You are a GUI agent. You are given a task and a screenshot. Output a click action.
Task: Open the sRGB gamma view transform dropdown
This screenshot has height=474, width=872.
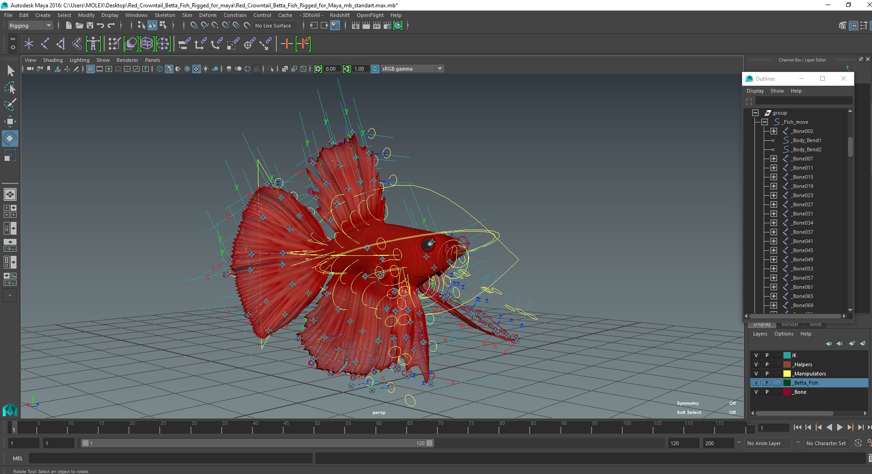click(412, 69)
